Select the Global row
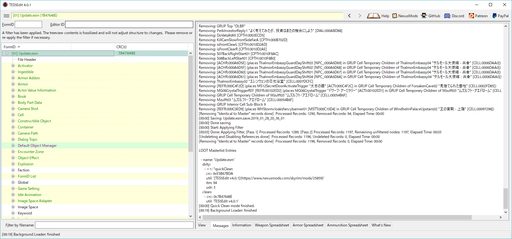This screenshot has height=239, width=512. [95, 182]
